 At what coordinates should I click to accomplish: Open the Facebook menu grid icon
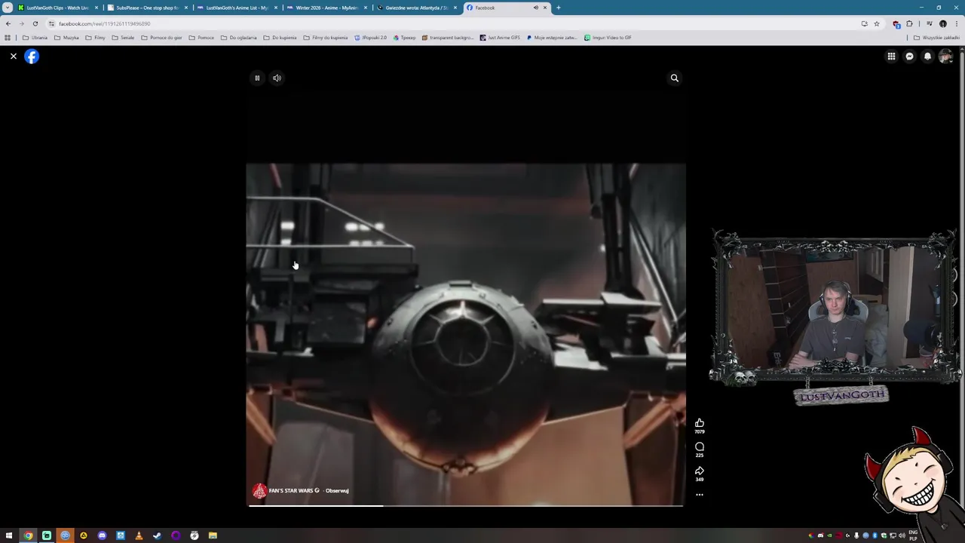tap(891, 57)
